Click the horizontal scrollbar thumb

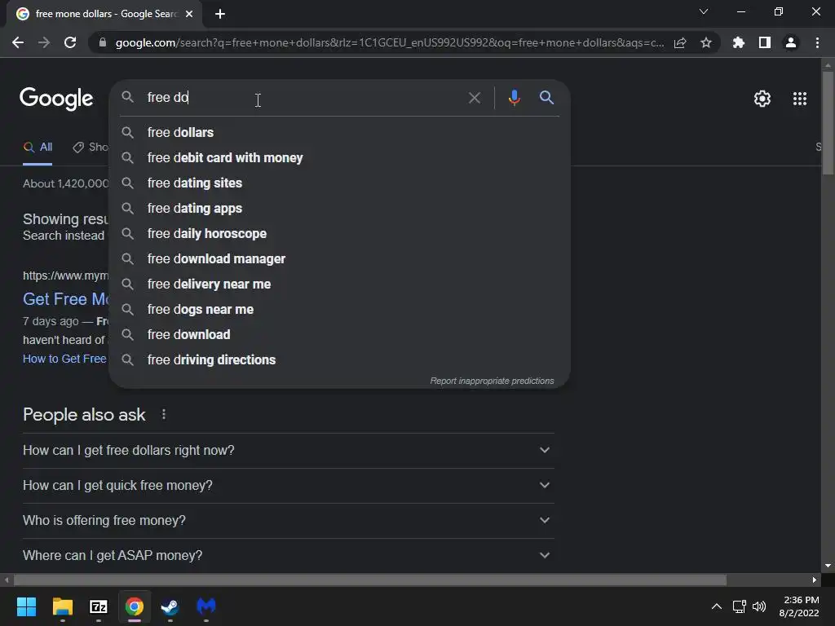pyautogui.click(x=370, y=580)
